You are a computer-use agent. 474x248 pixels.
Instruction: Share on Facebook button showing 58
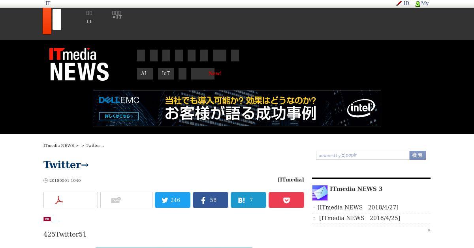point(211,200)
